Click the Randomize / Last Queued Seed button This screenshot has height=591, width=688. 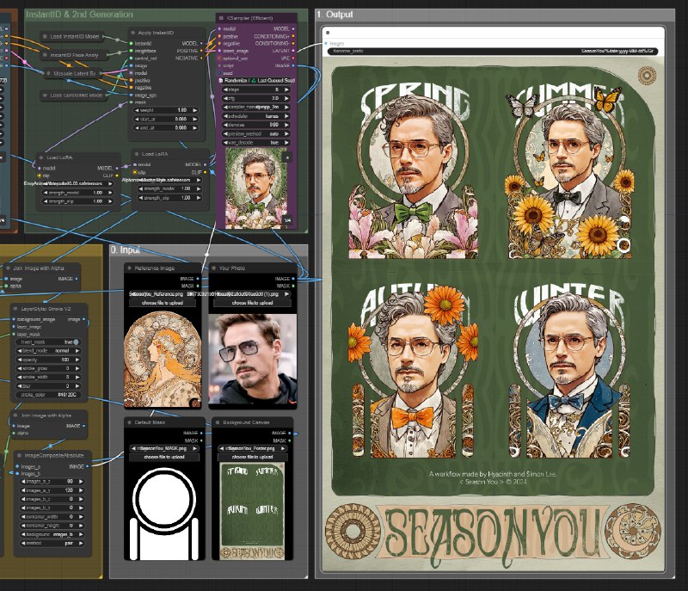point(256,80)
